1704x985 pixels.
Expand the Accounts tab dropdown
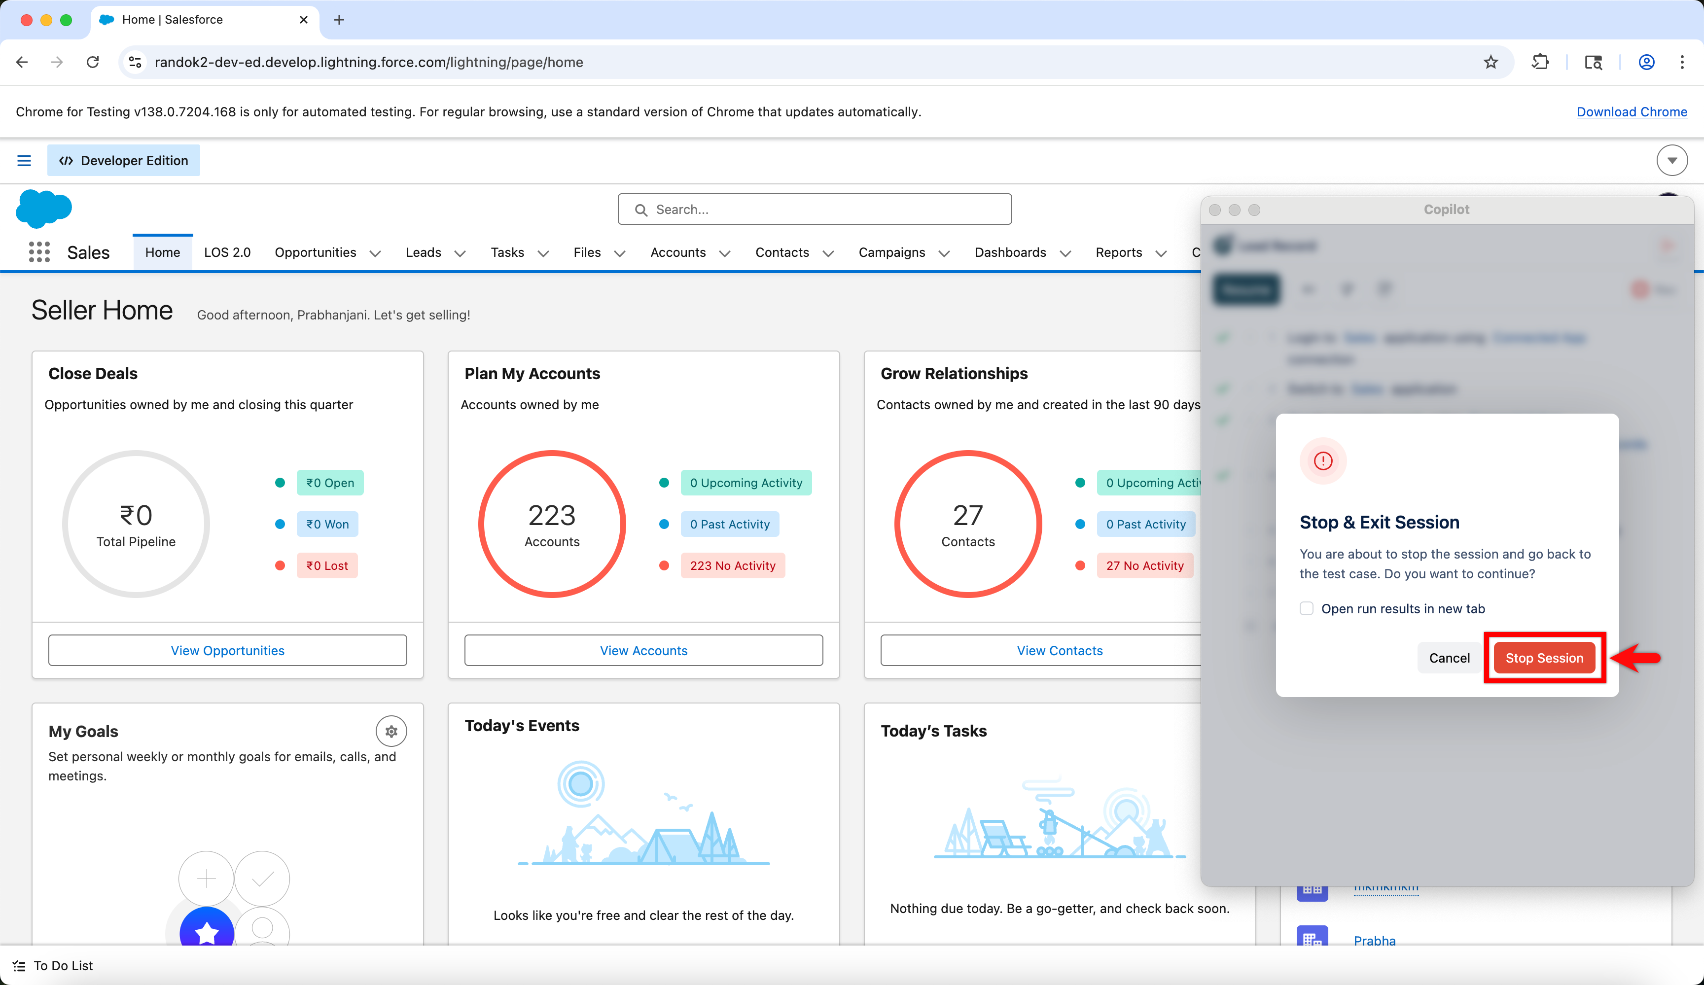pyautogui.click(x=725, y=253)
